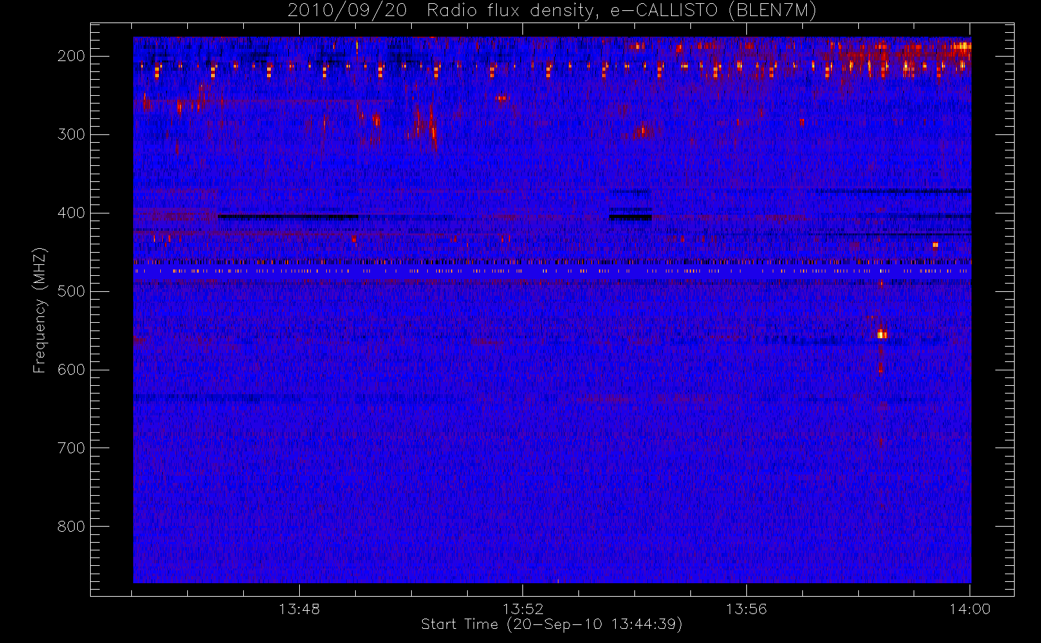
Task: Click the 600 frequency tick label
Action: [x=71, y=370]
